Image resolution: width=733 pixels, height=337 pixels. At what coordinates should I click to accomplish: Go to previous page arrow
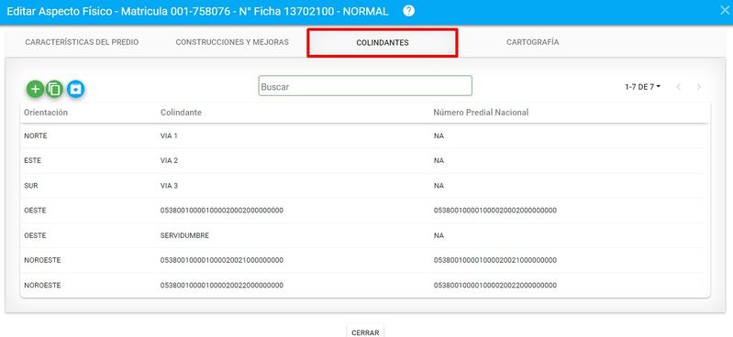coord(679,87)
